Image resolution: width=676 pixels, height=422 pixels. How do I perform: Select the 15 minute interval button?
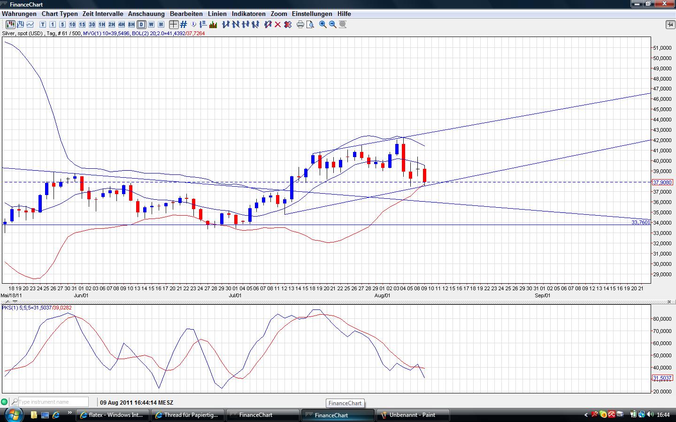pos(82,24)
